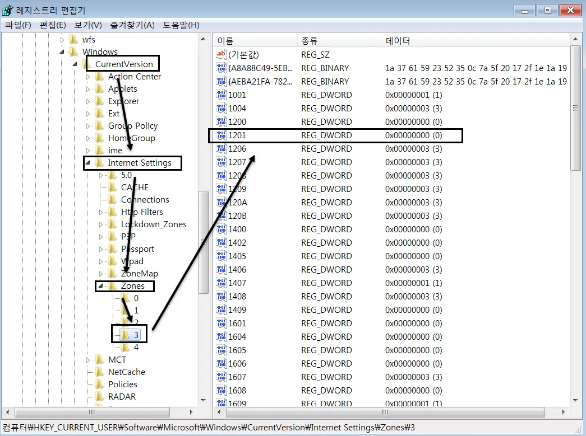Expand the wfs tree node
The image size is (586, 436).
(62, 40)
